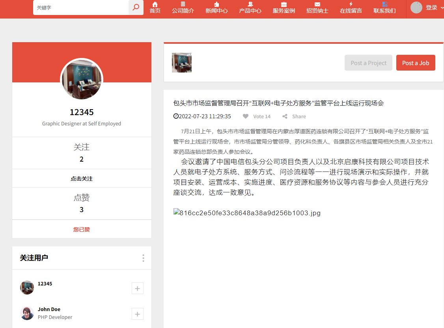Type in the 关键字 search field
This screenshot has height=328, width=444.
pos(81,7)
